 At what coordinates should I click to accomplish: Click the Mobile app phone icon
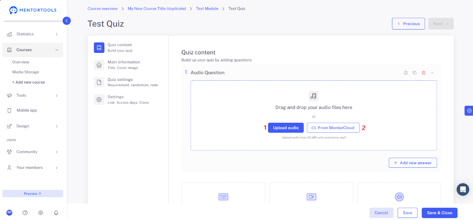pos(9,110)
